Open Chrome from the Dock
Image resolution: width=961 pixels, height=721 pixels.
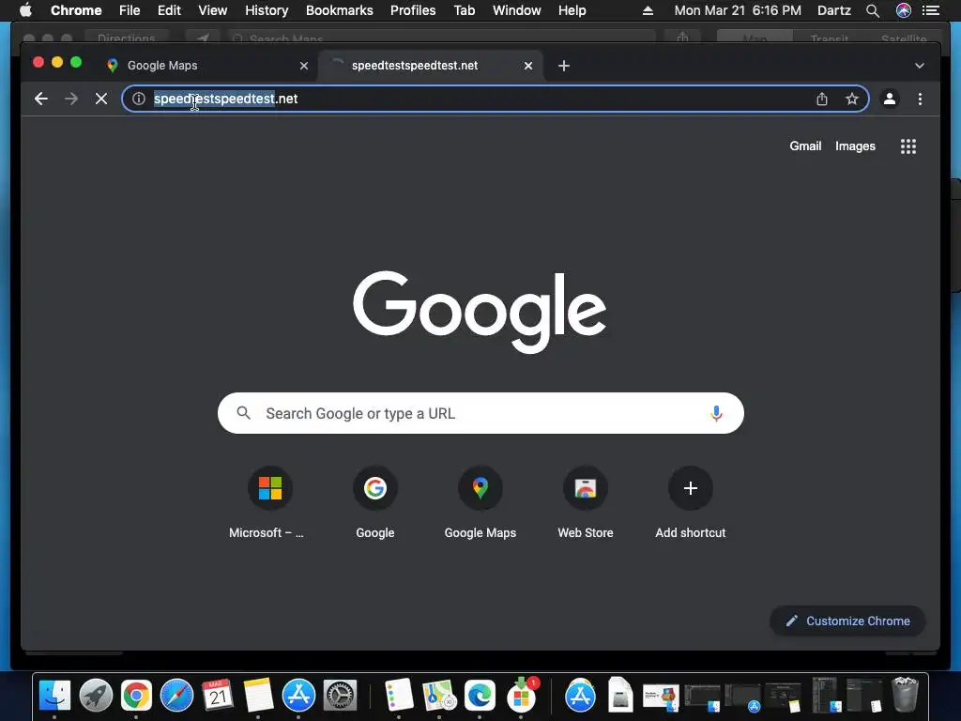(x=136, y=696)
